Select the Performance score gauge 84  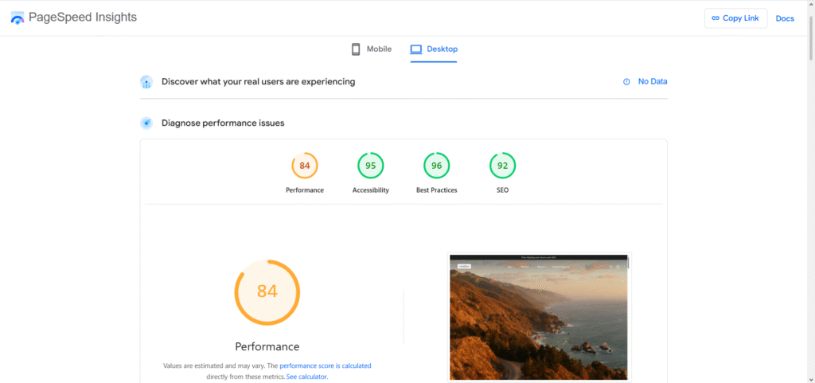point(305,166)
